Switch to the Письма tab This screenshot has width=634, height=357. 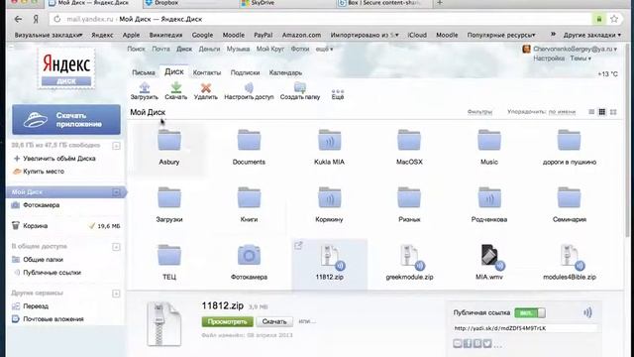[x=144, y=72]
